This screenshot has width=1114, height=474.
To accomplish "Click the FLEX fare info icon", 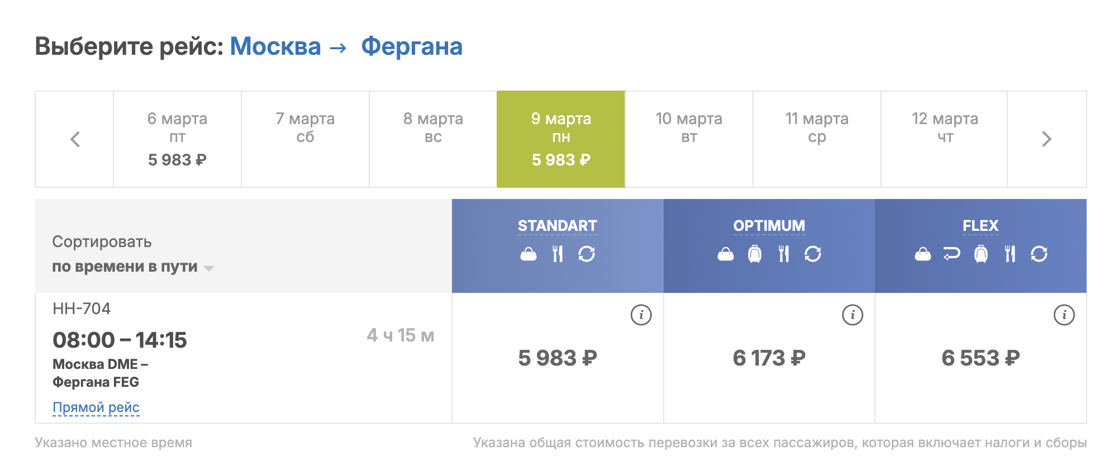I will pos(1064,315).
